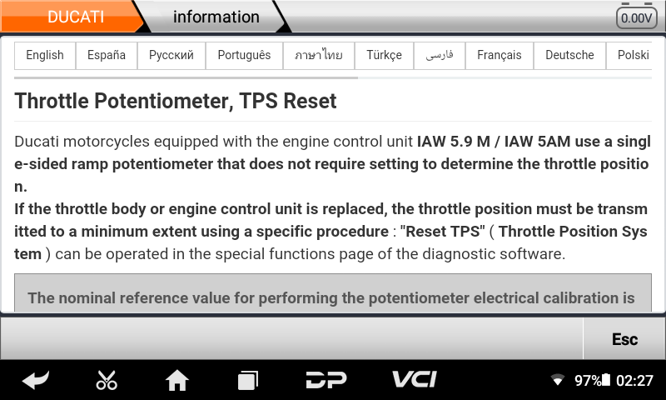Viewport: 666px width, 400px height.
Task: Go to the home screen icon
Action: click(x=177, y=380)
